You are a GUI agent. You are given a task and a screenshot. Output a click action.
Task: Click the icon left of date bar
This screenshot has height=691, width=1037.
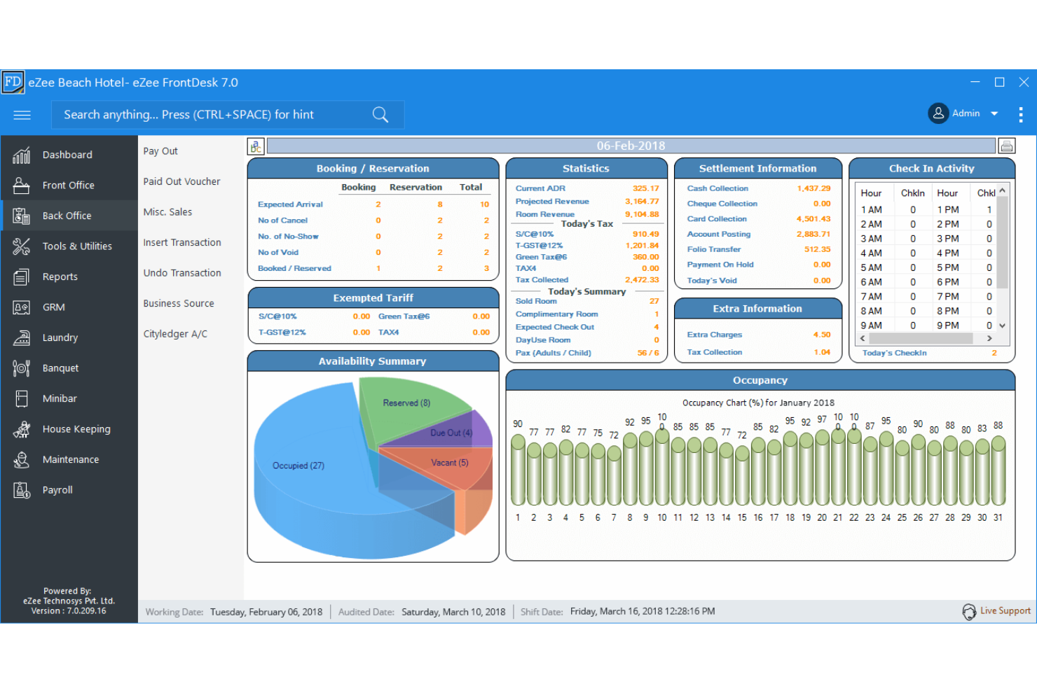(256, 146)
